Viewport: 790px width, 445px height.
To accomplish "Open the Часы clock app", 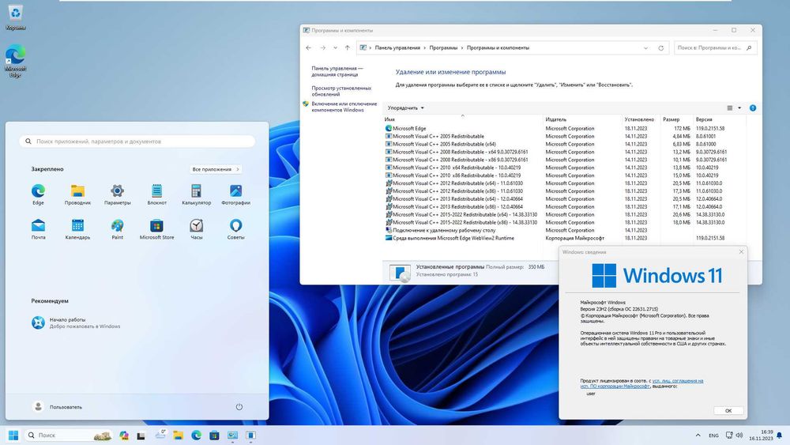I will (196, 228).
